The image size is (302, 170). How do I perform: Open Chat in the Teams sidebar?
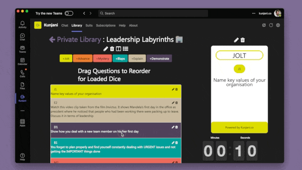click(22, 37)
